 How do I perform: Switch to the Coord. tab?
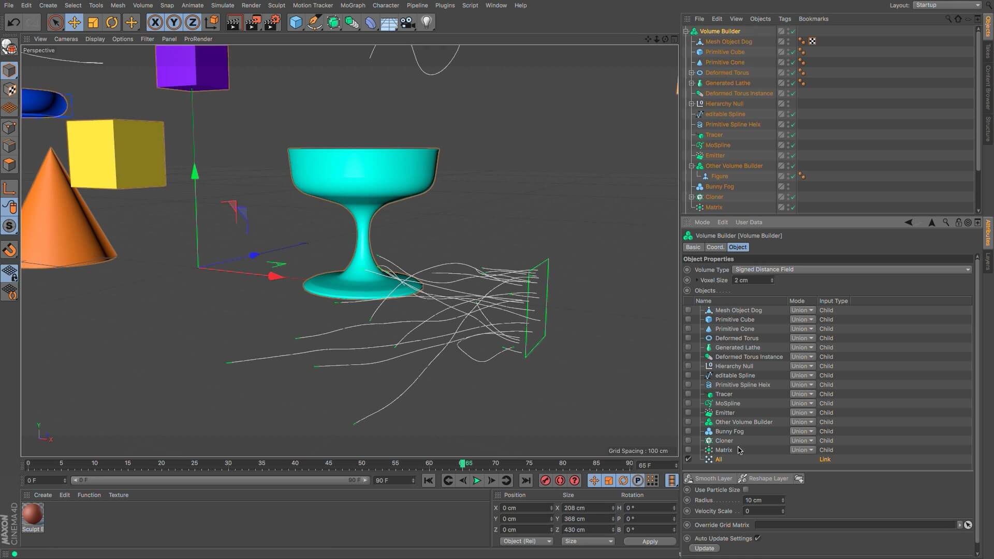coord(715,247)
